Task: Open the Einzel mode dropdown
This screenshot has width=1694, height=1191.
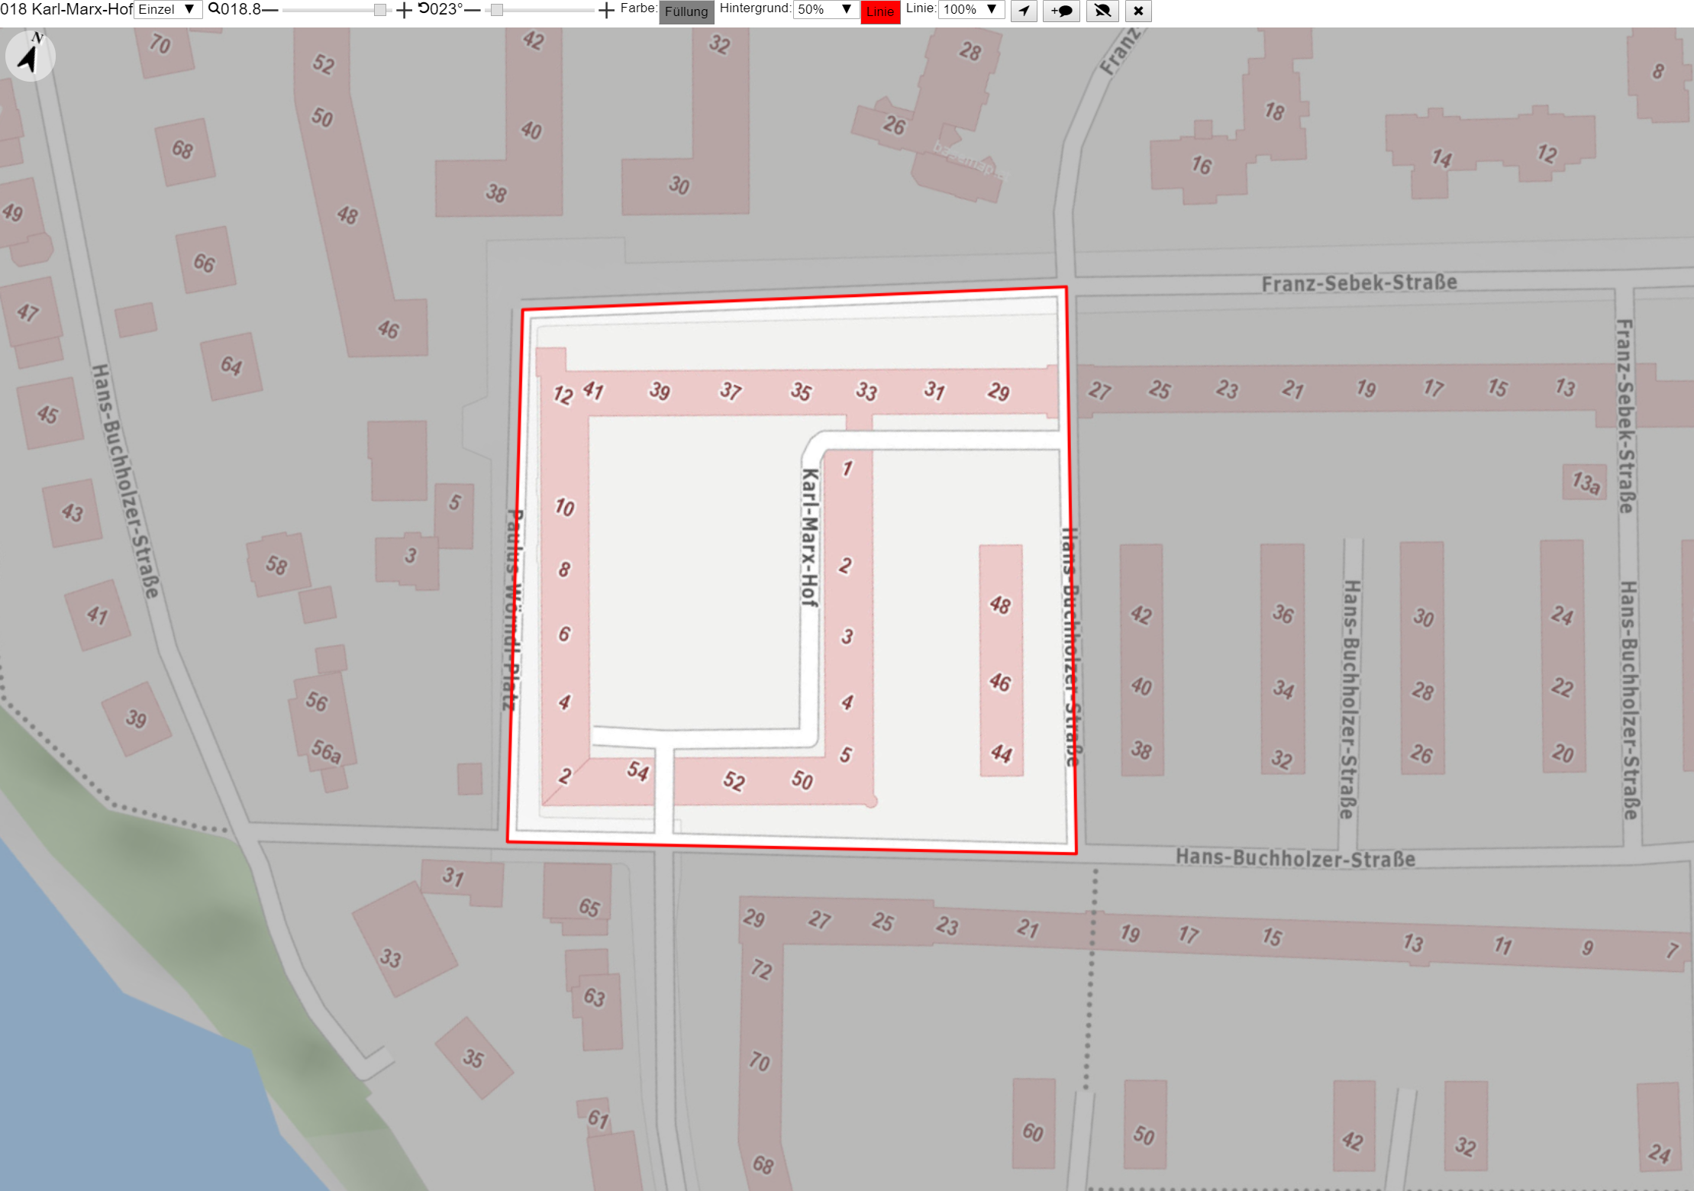Action: (168, 9)
